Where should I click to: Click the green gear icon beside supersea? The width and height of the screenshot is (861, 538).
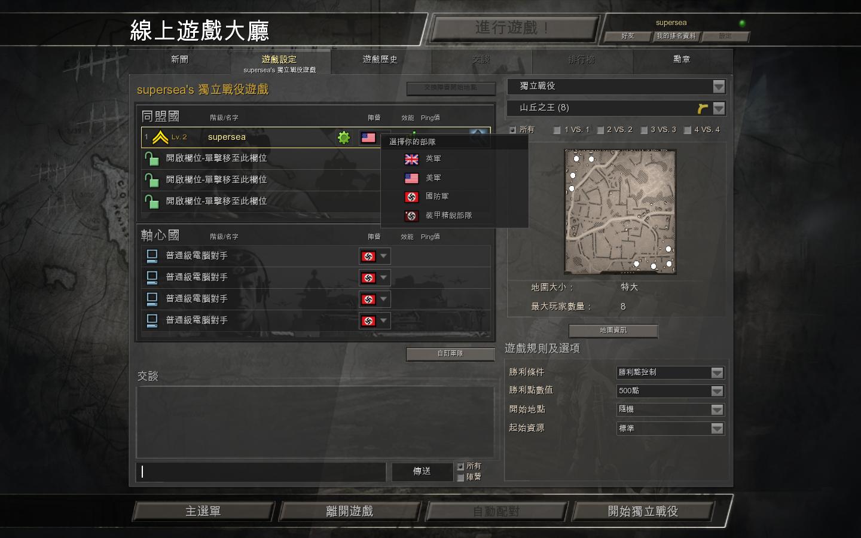click(344, 137)
